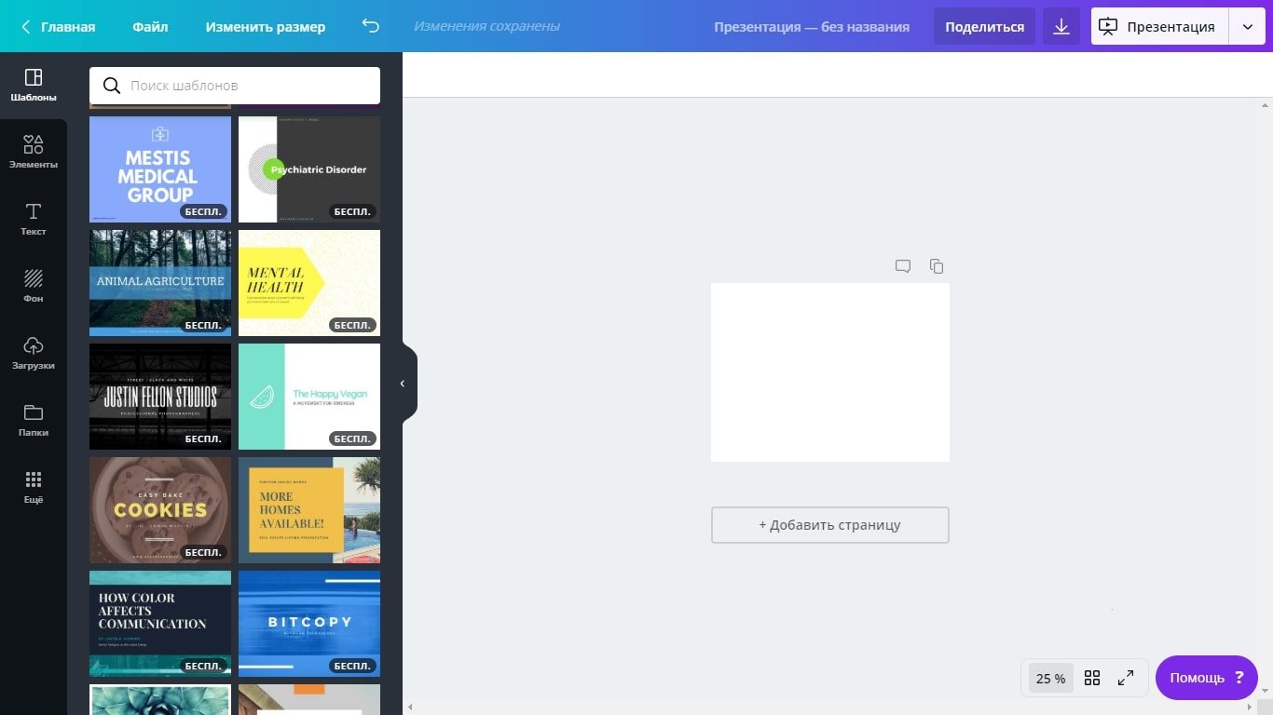Image resolution: width=1273 pixels, height=715 pixels.
Task: Click the Поделиться share button
Action: pyautogui.click(x=984, y=26)
